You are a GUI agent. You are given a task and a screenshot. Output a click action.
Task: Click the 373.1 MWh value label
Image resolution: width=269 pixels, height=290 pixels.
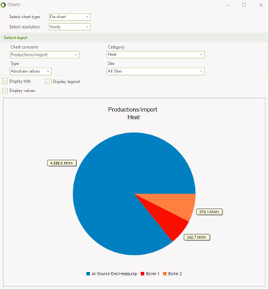(209, 212)
